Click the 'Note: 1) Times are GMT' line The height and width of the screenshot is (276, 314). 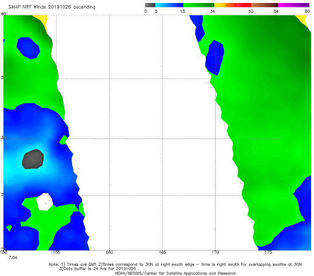pos(175,265)
